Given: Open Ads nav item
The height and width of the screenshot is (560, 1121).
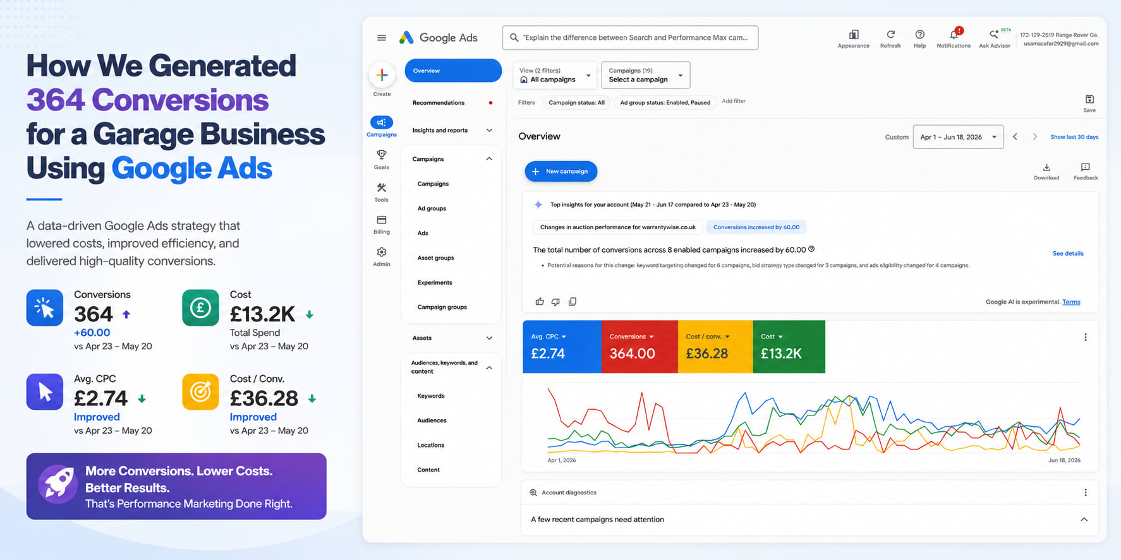Looking at the screenshot, I should click(x=423, y=233).
